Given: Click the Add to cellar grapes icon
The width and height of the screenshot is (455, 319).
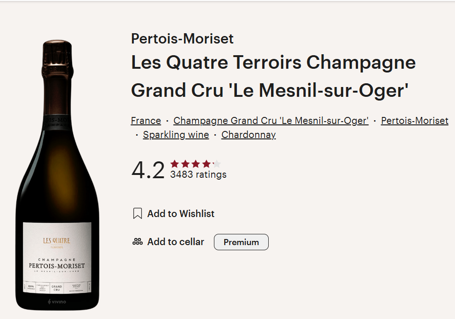Looking at the screenshot, I should [x=138, y=241].
